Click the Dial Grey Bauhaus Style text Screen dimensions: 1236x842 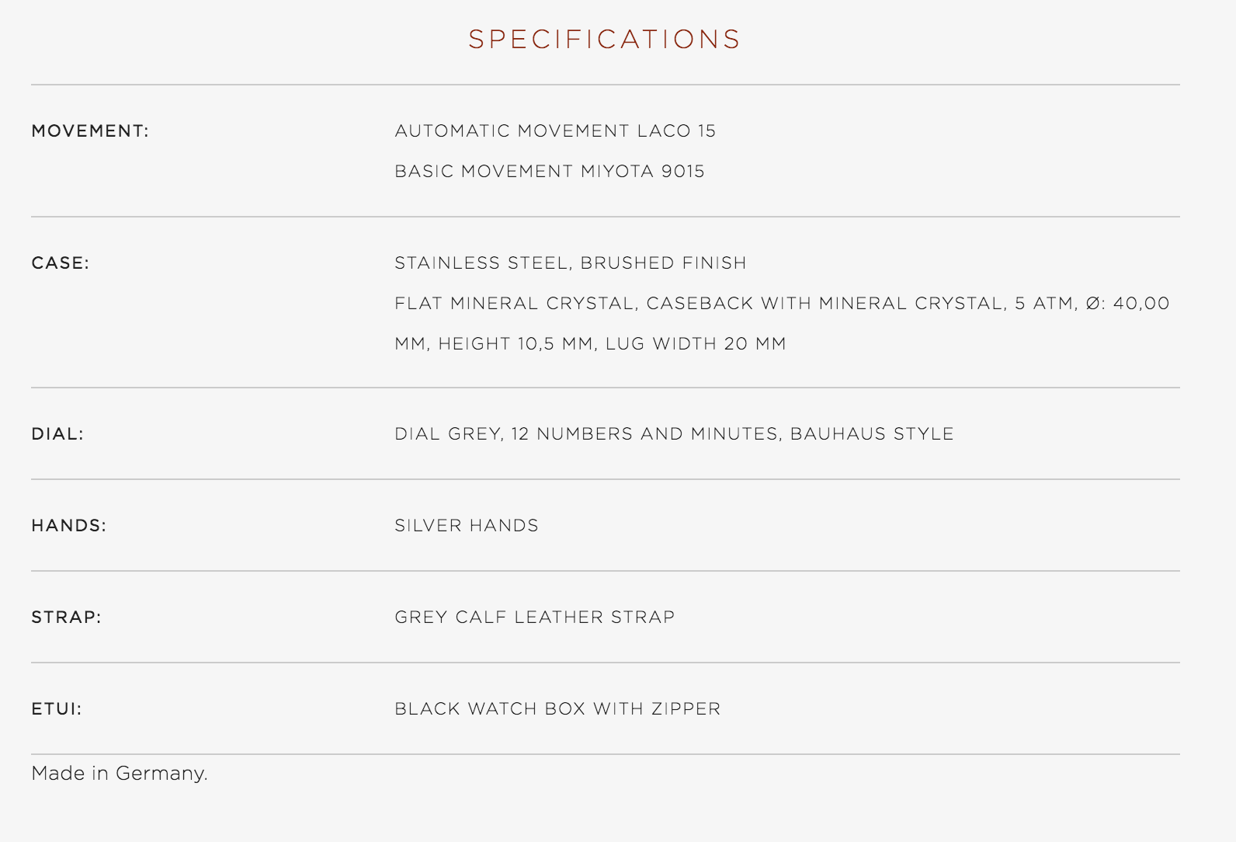(x=674, y=433)
